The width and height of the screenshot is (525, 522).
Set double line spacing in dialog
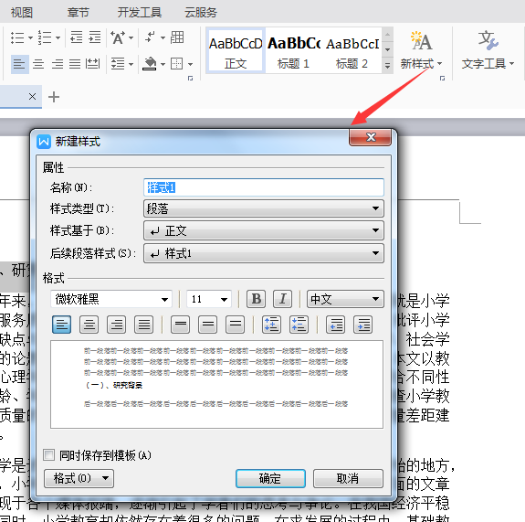(235, 325)
